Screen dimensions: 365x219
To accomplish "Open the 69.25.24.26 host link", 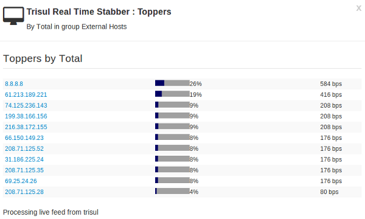I will [x=21, y=181].
